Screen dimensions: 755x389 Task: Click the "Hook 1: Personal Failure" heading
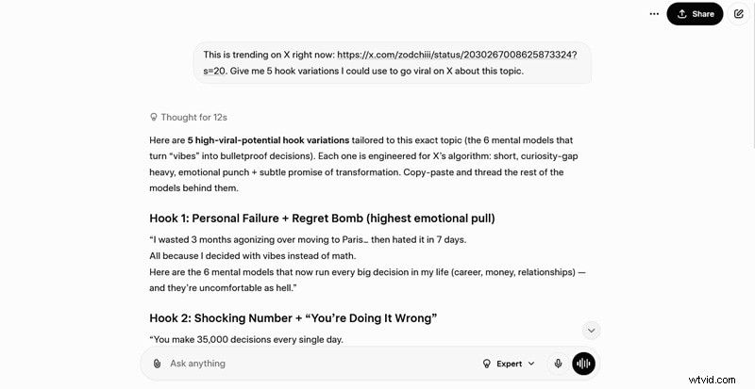pos(322,219)
